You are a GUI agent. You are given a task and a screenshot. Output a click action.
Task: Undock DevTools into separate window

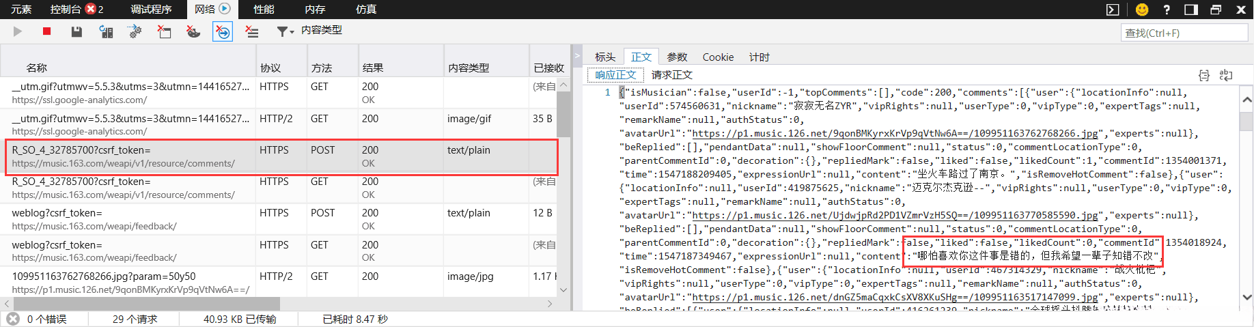pos(1216,10)
